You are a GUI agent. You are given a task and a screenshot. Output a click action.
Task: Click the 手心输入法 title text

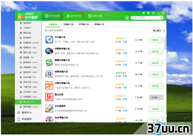tap(60, 37)
